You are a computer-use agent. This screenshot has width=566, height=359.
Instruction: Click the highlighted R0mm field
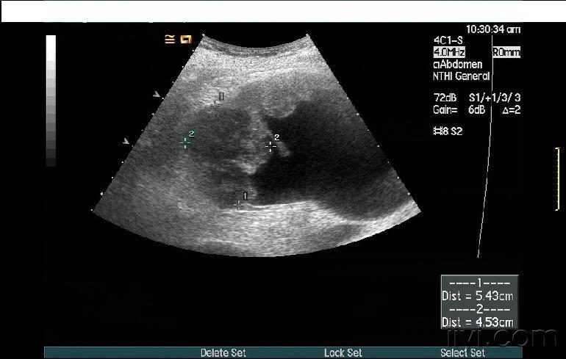(x=506, y=53)
